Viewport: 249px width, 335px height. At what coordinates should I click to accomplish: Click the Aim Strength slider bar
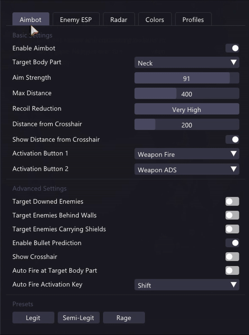187,78
